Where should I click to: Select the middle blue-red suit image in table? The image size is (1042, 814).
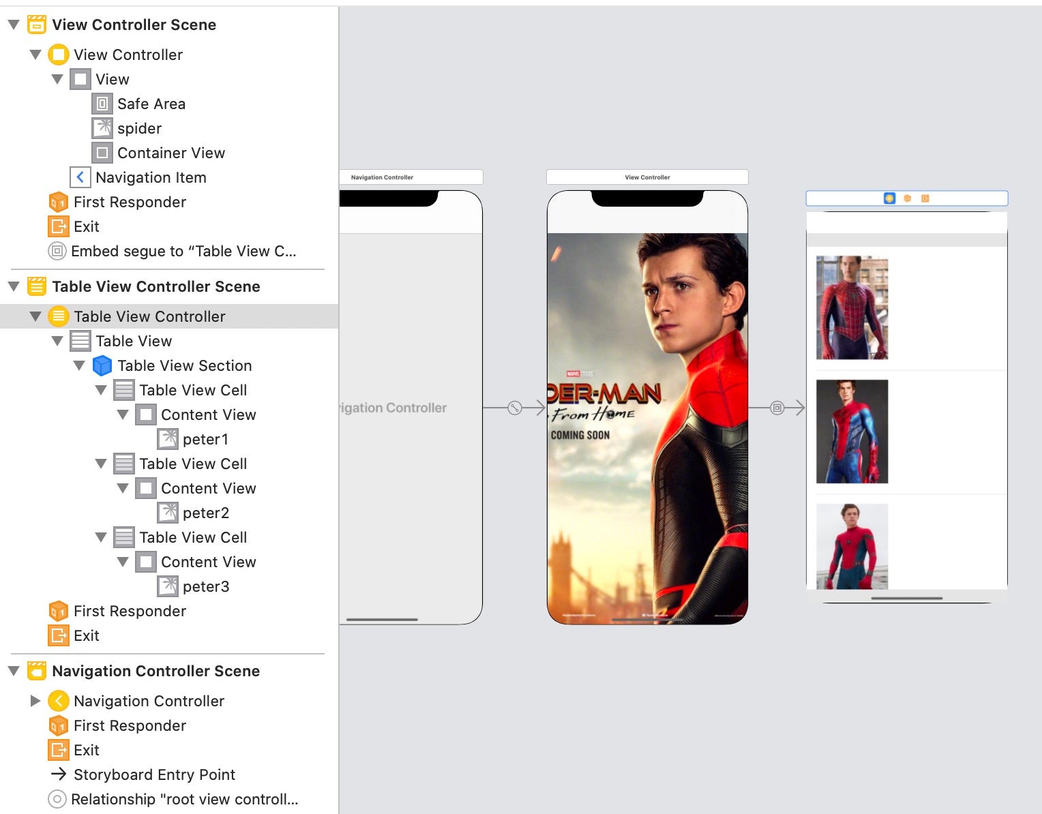(x=852, y=432)
